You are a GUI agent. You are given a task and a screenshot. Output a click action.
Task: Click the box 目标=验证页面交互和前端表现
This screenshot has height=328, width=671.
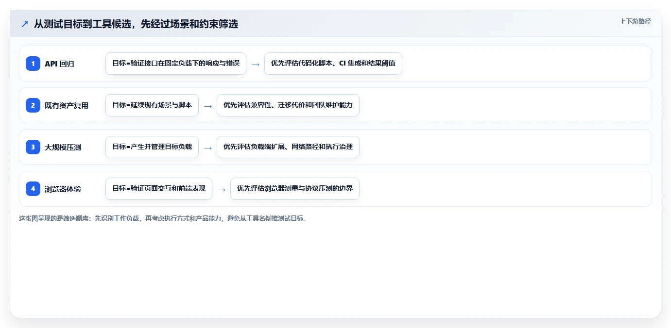(159, 189)
